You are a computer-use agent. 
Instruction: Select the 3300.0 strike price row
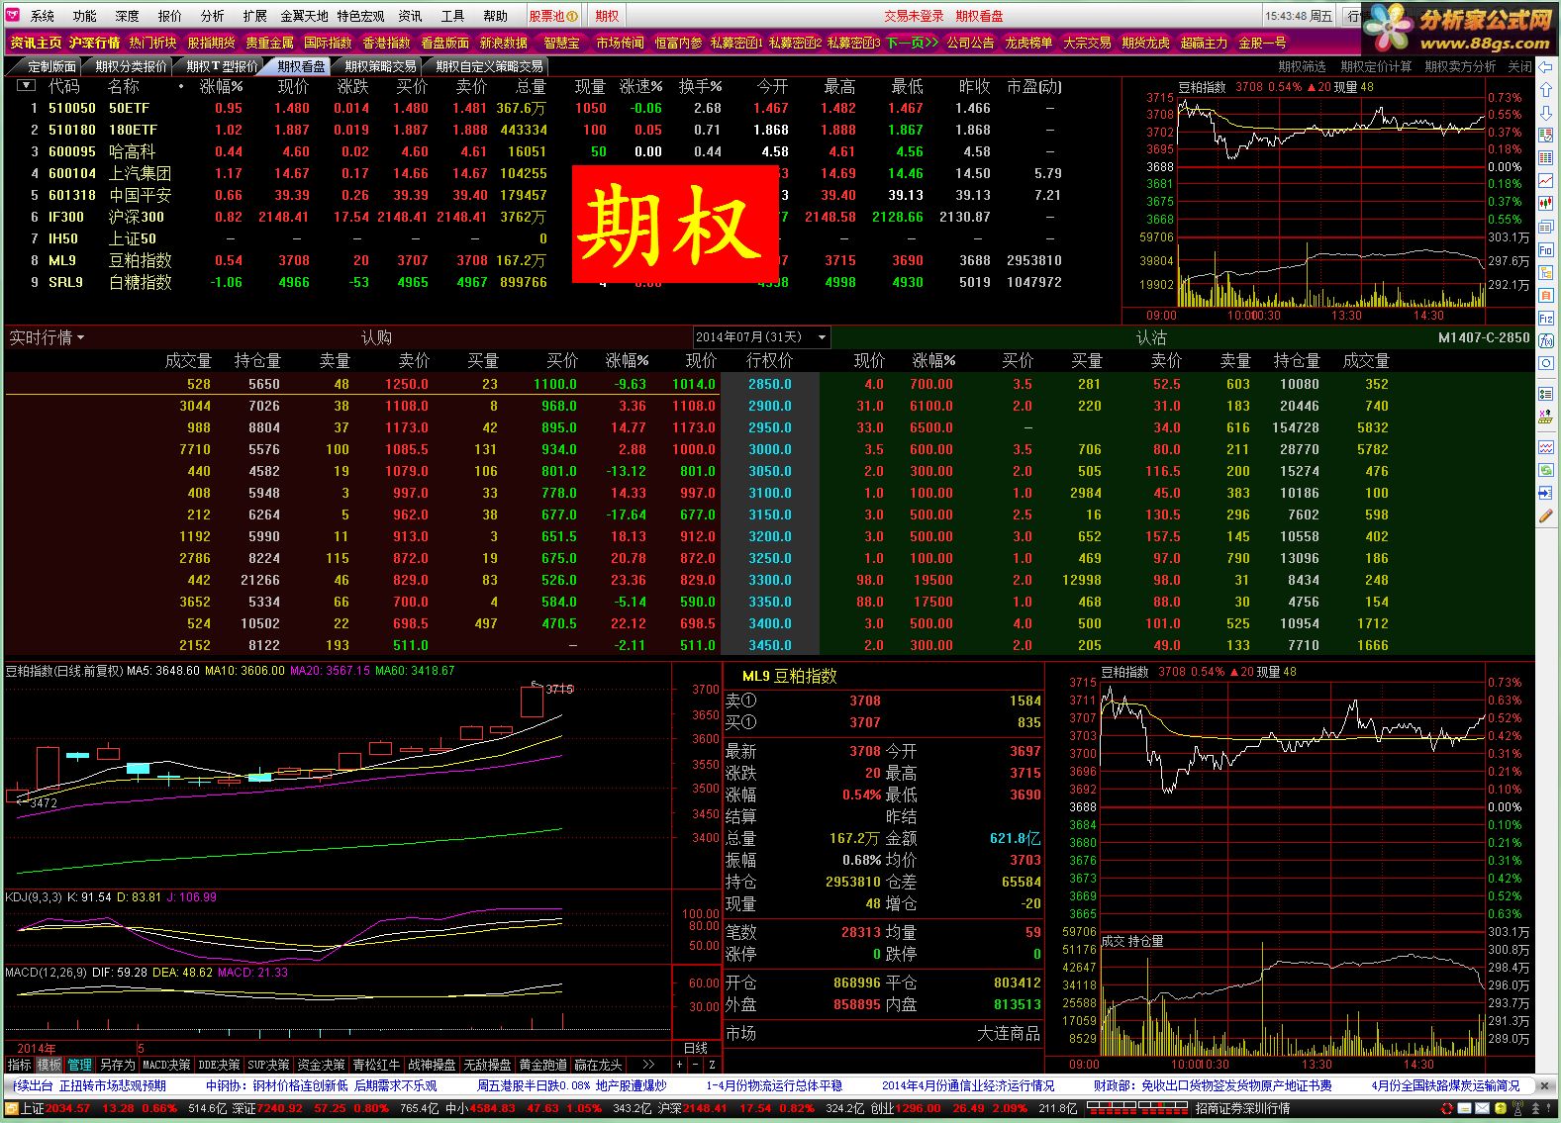pos(770,580)
